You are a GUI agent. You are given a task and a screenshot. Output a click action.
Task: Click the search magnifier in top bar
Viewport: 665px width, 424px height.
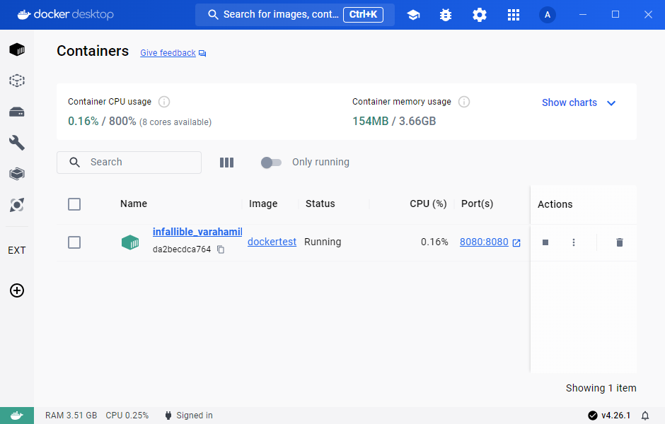pyautogui.click(x=213, y=15)
